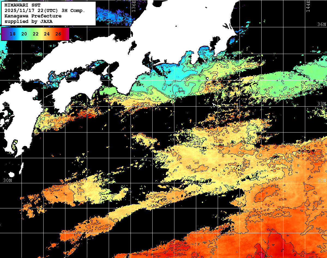This screenshot has height=258, width=327.
Task: Click the 'supplied by JAXA' credit text
Action: tap(29, 21)
